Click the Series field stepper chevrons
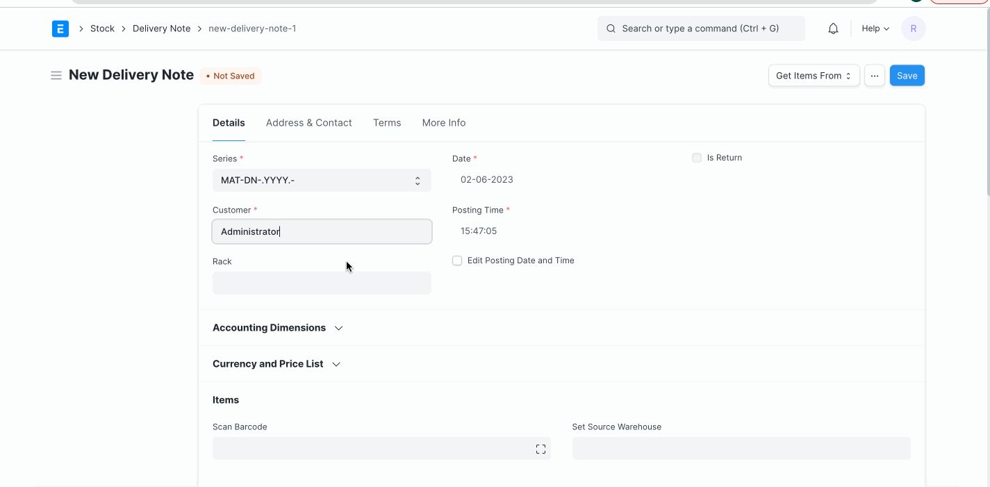 pyautogui.click(x=418, y=180)
